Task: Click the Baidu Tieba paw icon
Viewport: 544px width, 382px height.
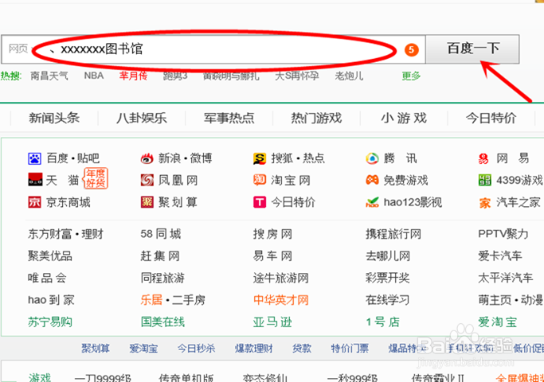Action: coord(35,158)
